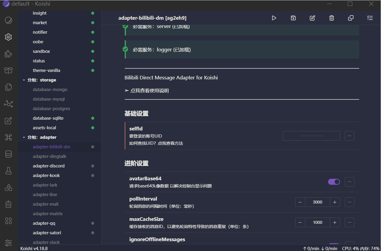The height and width of the screenshot is (251, 381).
Task: Open the avatarBase64 options ellipsis button
Action: point(350,182)
